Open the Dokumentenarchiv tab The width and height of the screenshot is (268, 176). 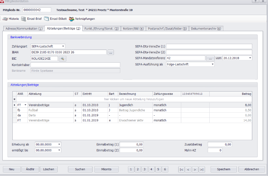pyautogui.click(x=206, y=28)
